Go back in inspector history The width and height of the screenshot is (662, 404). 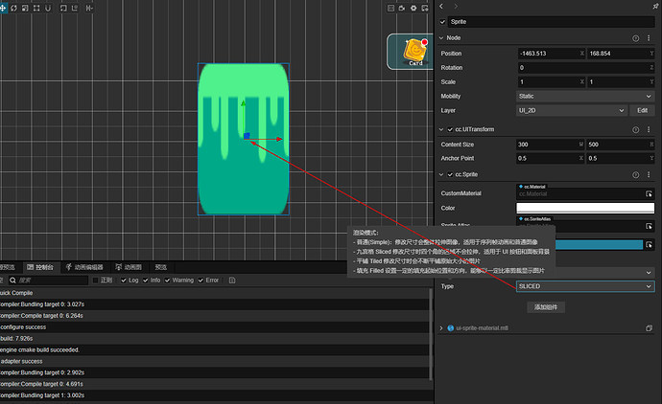pos(442,6)
